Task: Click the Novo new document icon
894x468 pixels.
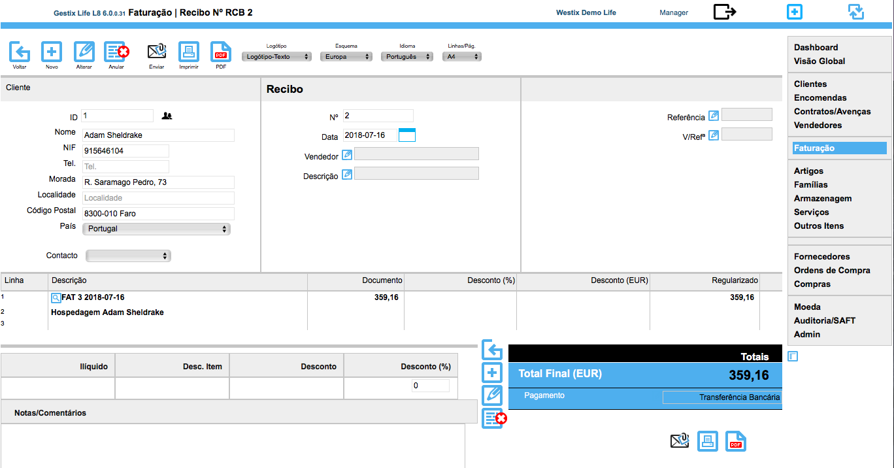Action: click(x=52, y=52)
